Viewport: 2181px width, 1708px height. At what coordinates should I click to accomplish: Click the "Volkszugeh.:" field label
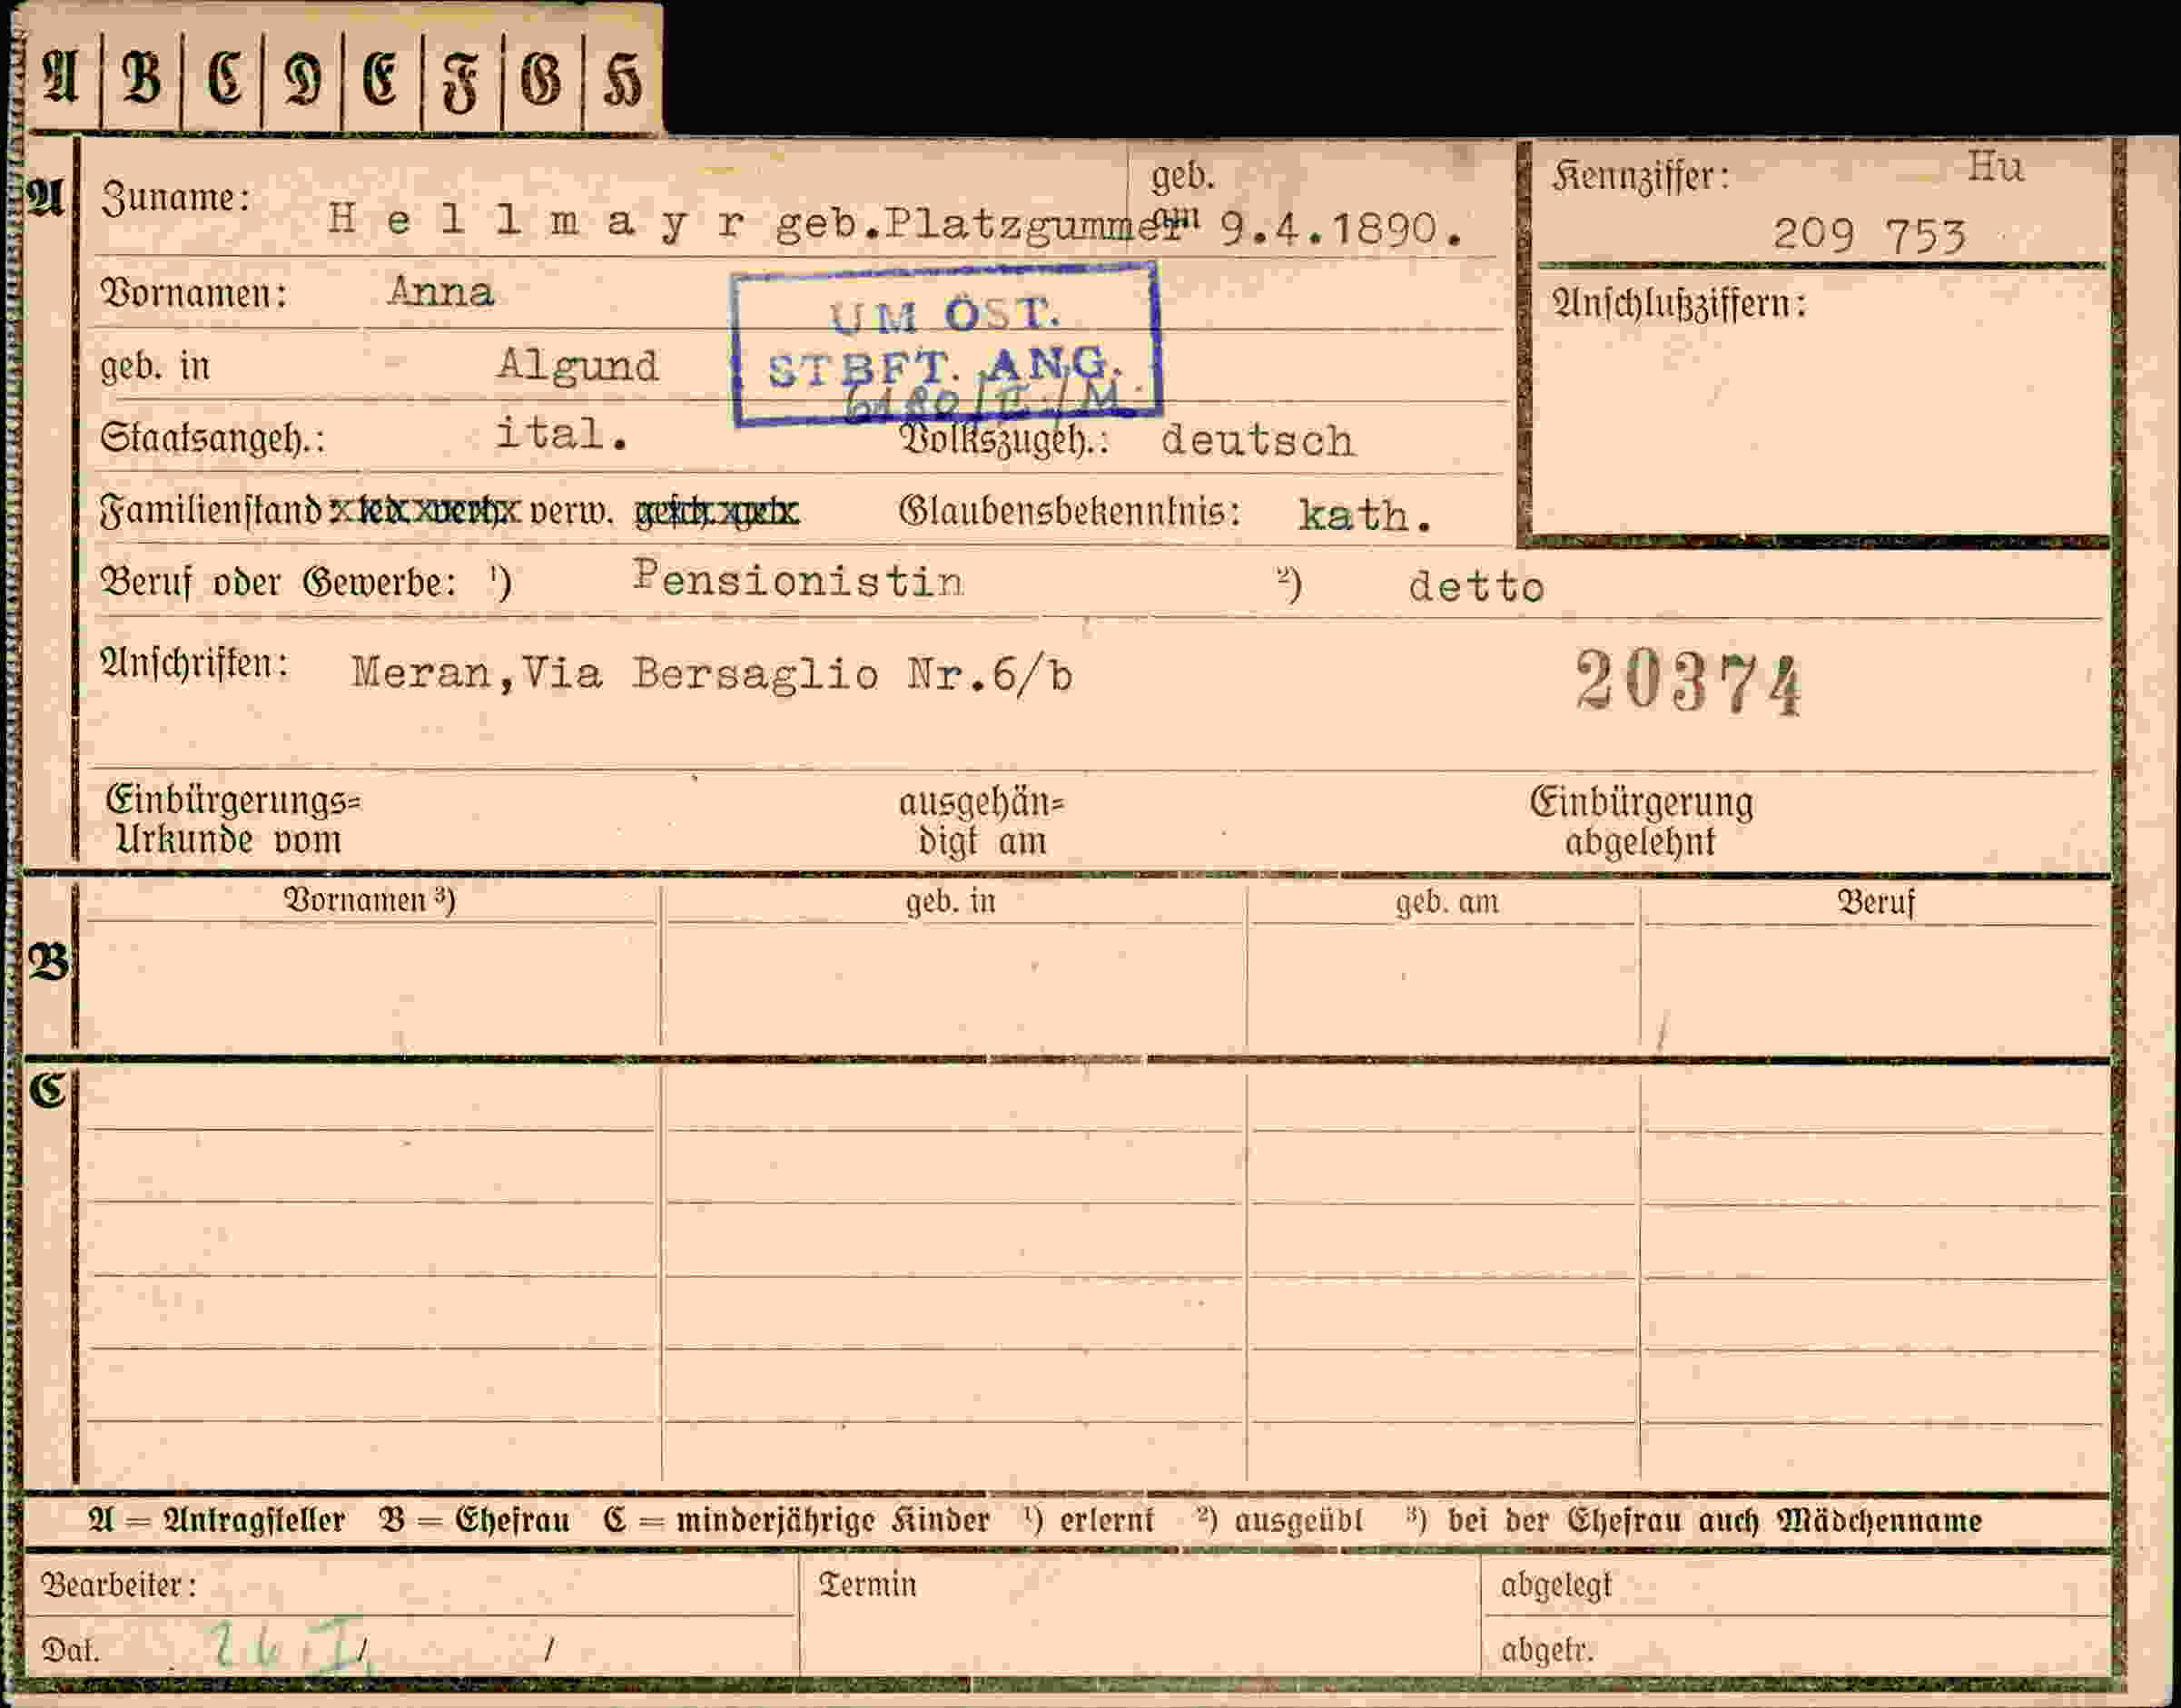pyautogui.click(x=1003, y=440)
